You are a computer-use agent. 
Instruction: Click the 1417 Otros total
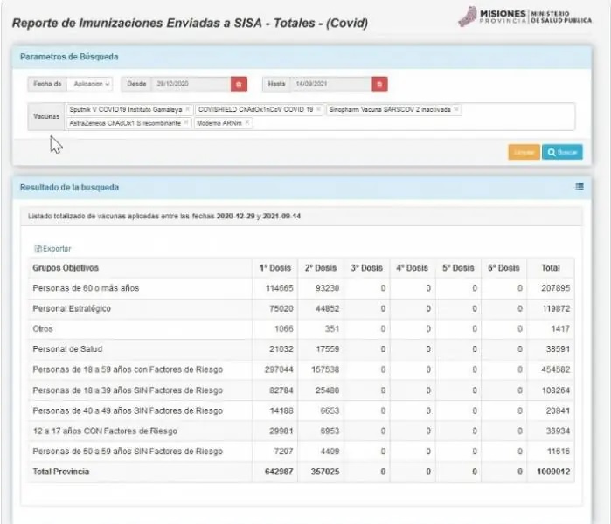tap(560, 329)
